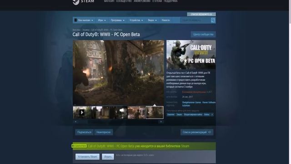Image resolution: width=291 pixels, height=164 pixels.
Task: Click the thumbnail strip scrollbar track
Action: tap(118, 122)
